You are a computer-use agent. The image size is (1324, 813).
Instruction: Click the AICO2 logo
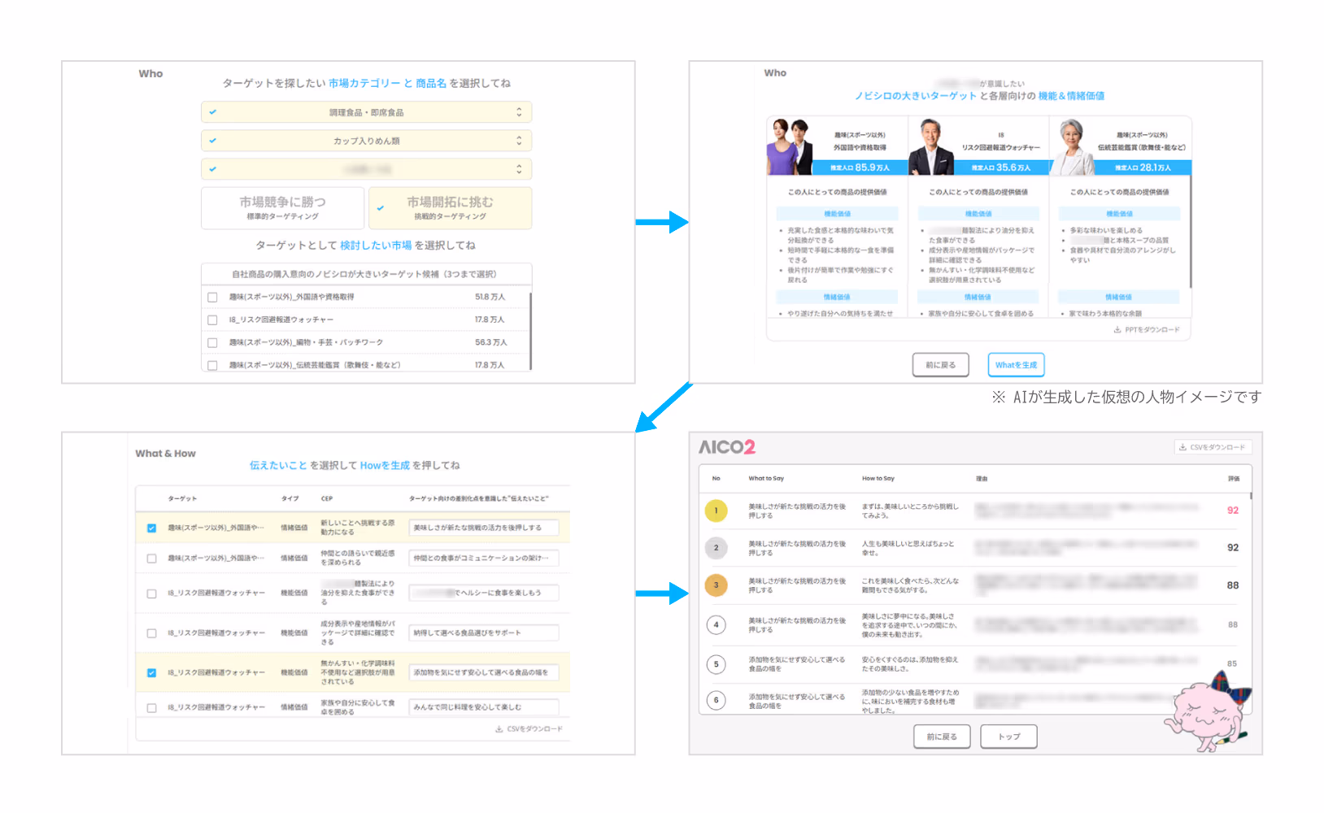[726, 446]
